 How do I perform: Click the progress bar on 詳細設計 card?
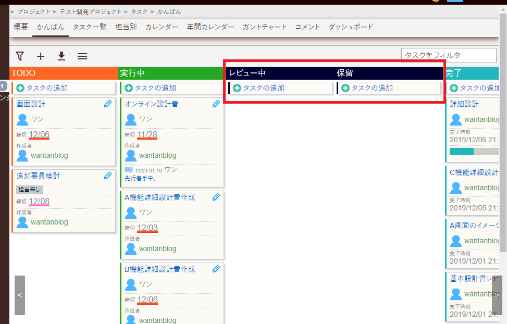click(x=473, y=152)
